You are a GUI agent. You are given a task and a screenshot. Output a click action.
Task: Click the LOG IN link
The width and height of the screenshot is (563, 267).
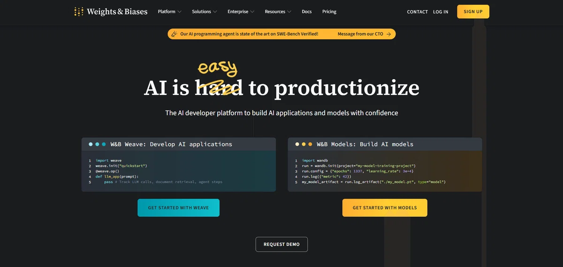pos(441,12)
